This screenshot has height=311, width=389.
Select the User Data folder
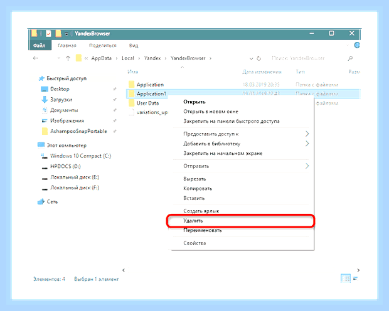pyautogui.click(x=147, y=103)
